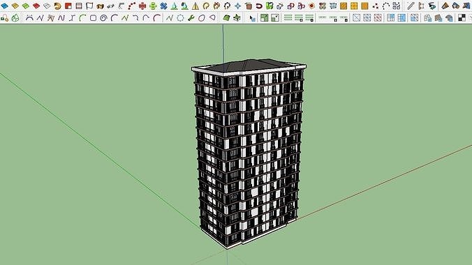Screen dimensions: 472x265
Task: Select the green arc tool
Action: [x=82, y=18]
